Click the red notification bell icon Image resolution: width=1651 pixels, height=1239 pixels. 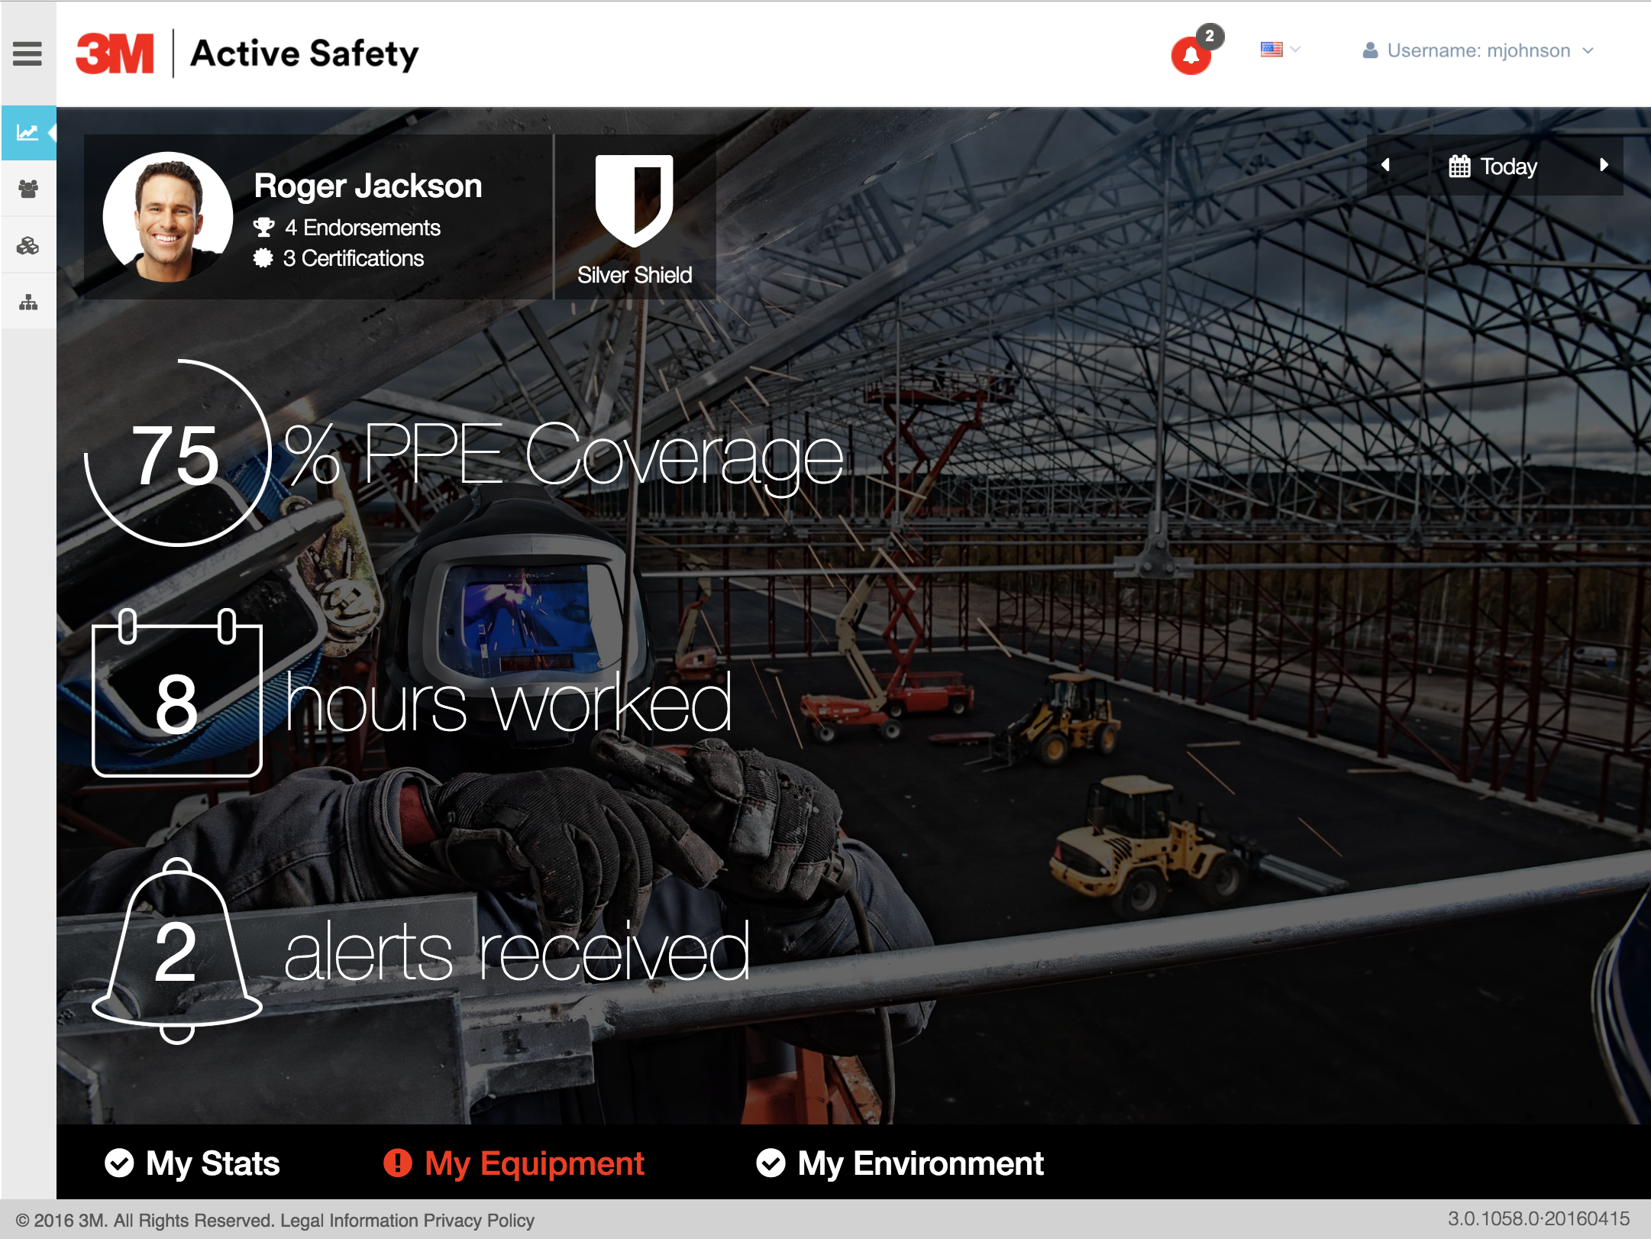[x=1191, y=55]
